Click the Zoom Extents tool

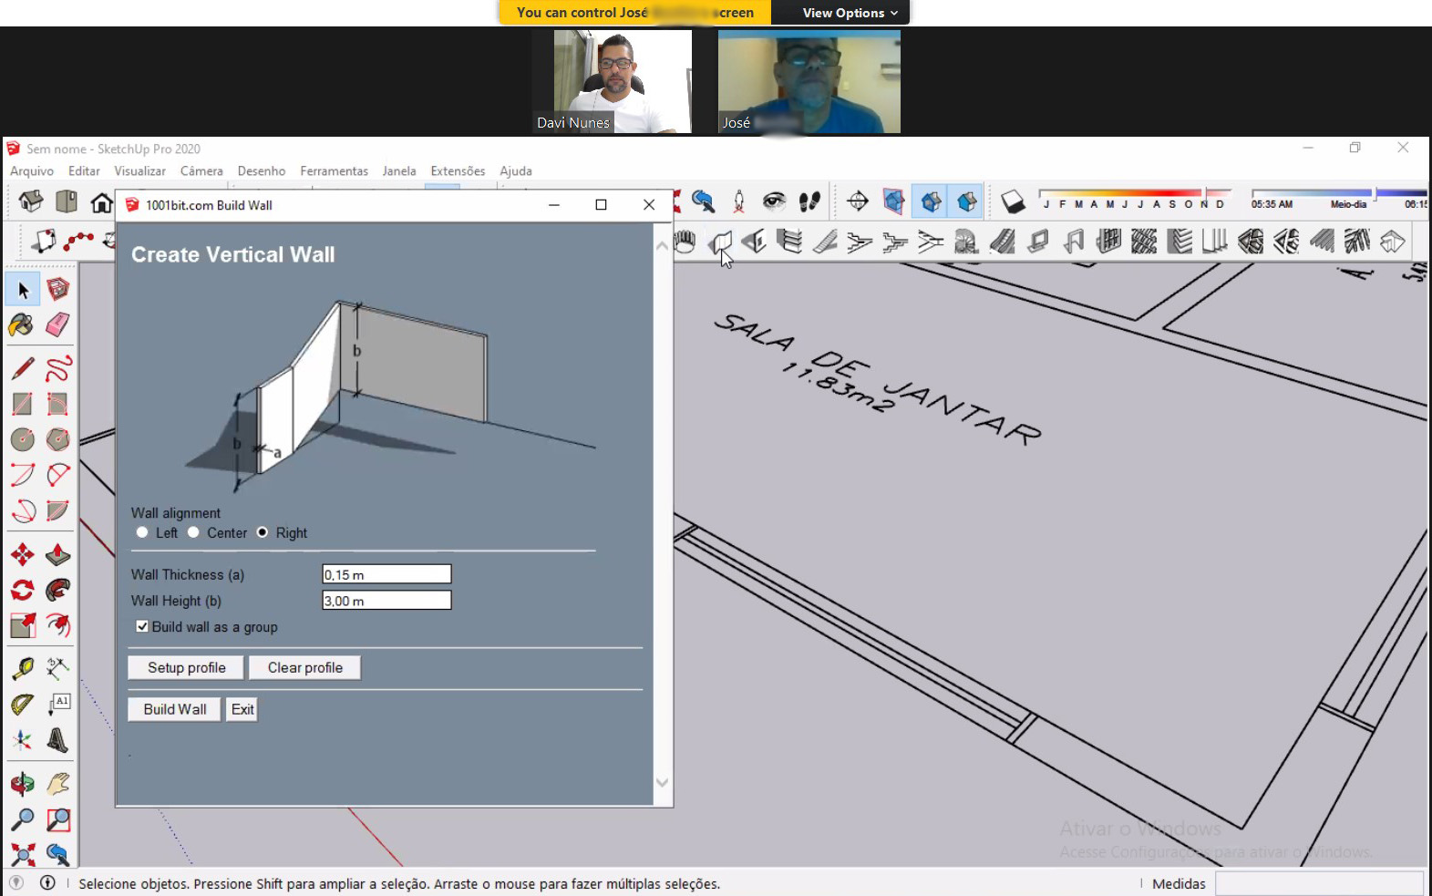(23, 855)
